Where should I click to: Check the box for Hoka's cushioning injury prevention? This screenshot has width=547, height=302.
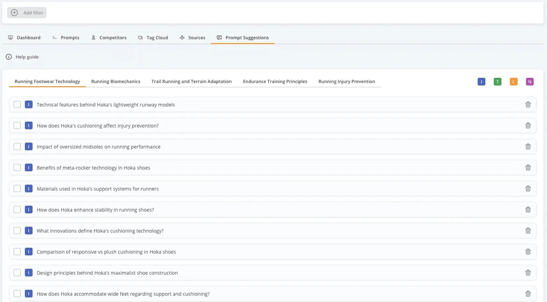pos(17,125)
